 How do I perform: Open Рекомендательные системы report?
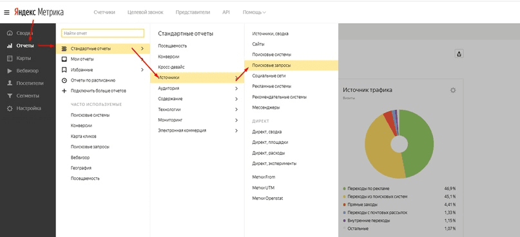pyautogui.click(x=279, y=97)
